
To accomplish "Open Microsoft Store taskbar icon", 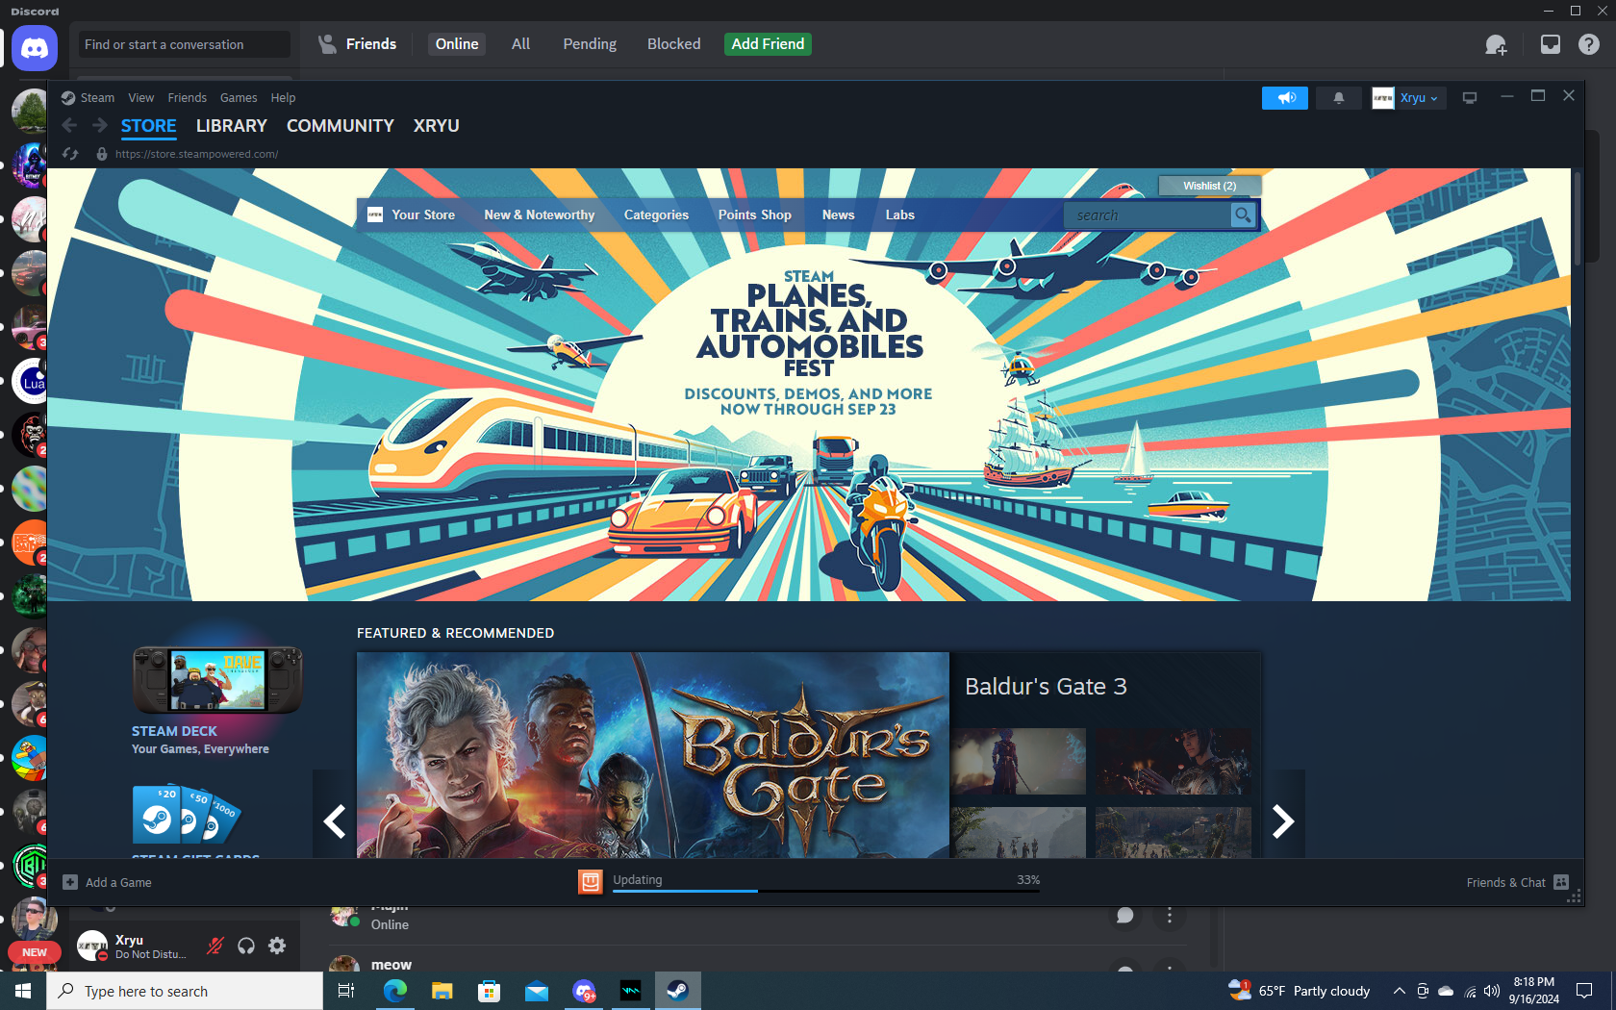I will pyautogui.click(x=489, y=991).
